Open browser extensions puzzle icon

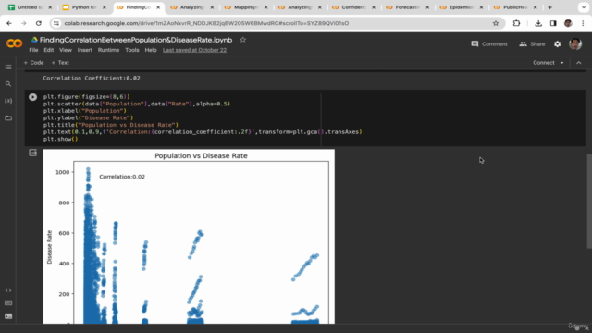(516, 23)
